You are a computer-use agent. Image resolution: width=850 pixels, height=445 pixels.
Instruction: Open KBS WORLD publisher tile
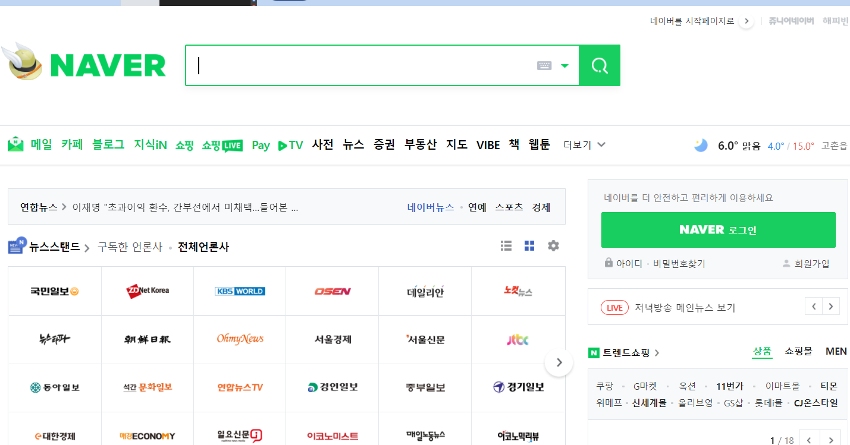240,291
